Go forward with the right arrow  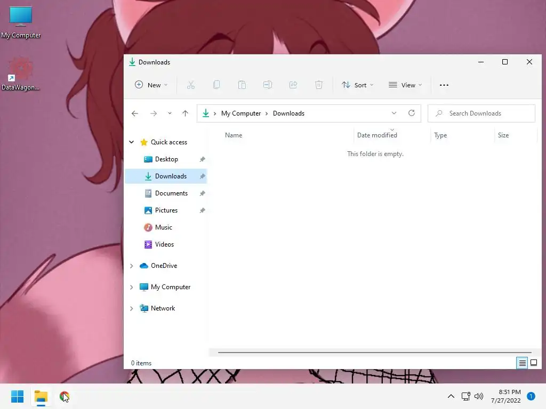click(x=154, y=113)
